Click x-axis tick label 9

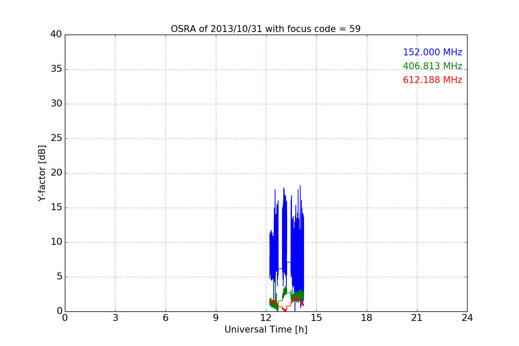point(216,318)
